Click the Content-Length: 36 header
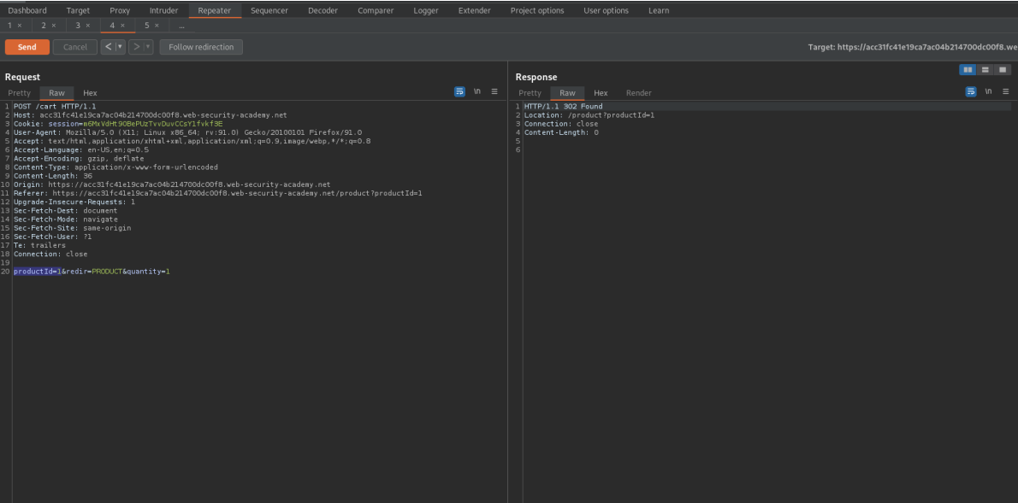1018x503 pixels. tap(52, 176)
